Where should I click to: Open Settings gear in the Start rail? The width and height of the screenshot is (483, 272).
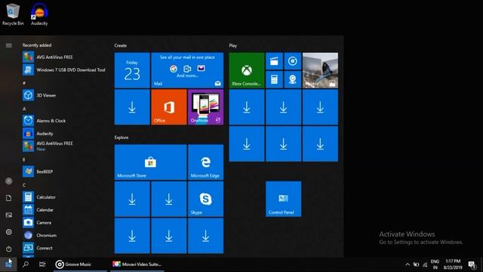click(8, 232)
